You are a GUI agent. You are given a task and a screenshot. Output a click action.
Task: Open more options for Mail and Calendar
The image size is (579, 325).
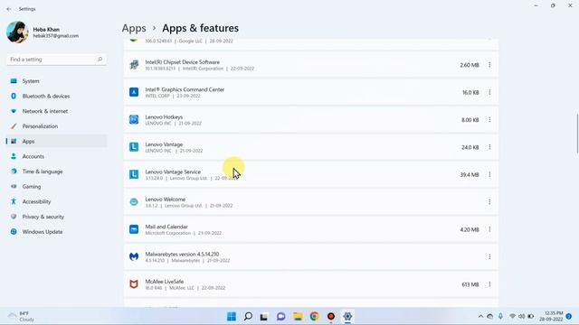tap(489, 229)
